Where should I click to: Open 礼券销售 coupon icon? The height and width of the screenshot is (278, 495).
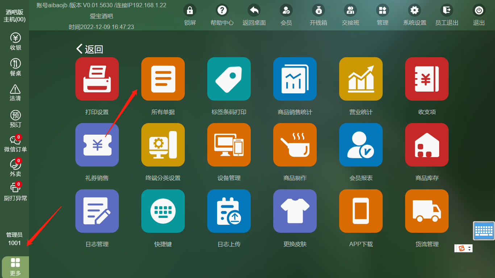pos(97,145)
